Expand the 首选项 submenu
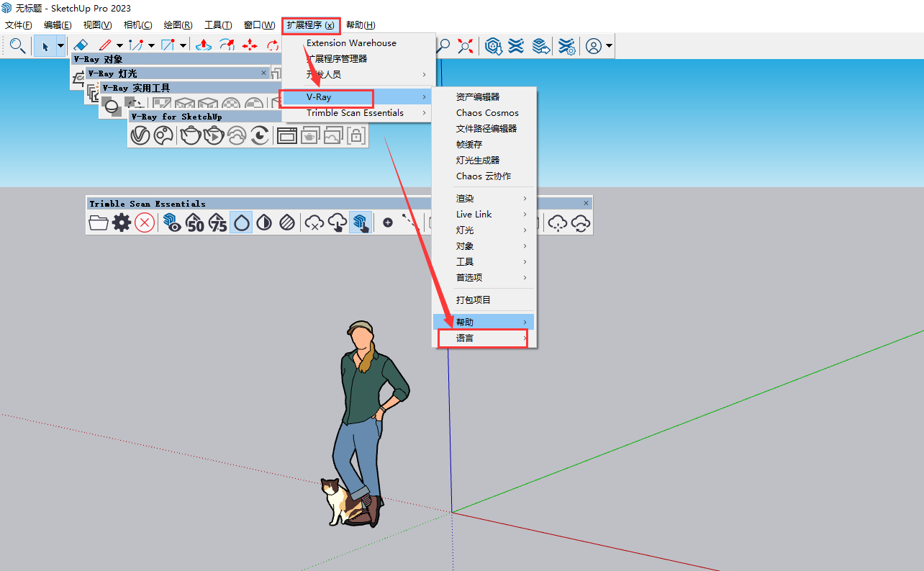The image size is (924, 571). pos(484,277)
